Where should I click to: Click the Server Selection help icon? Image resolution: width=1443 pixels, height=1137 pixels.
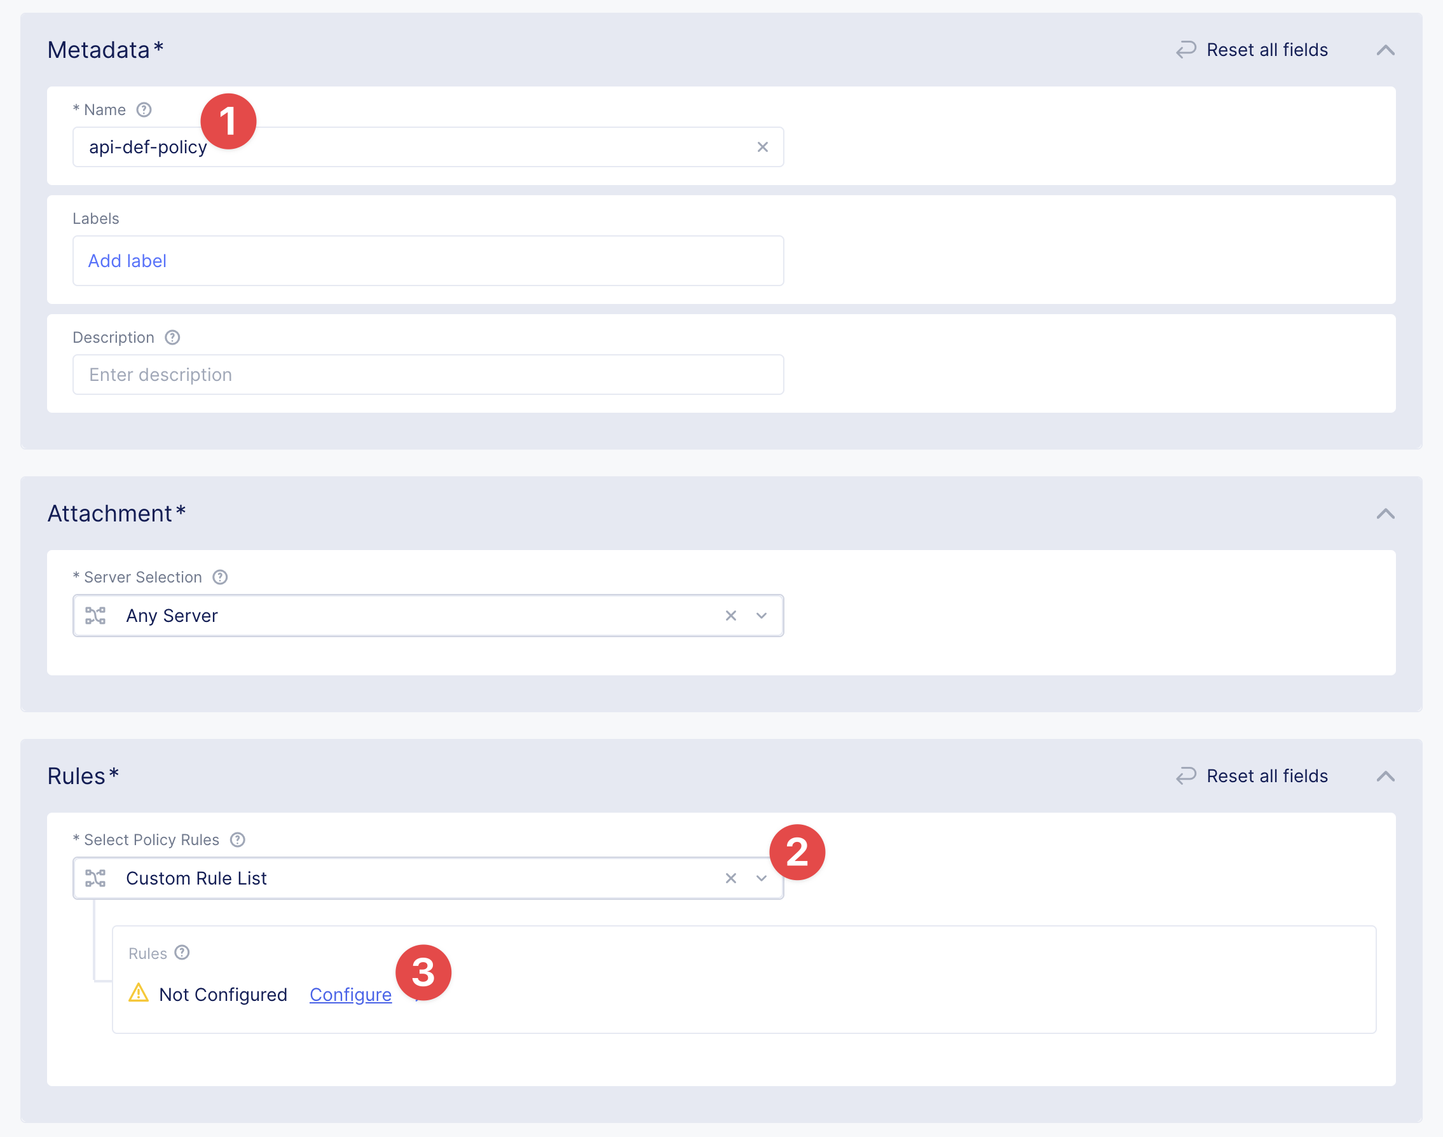tap(220, 577)
